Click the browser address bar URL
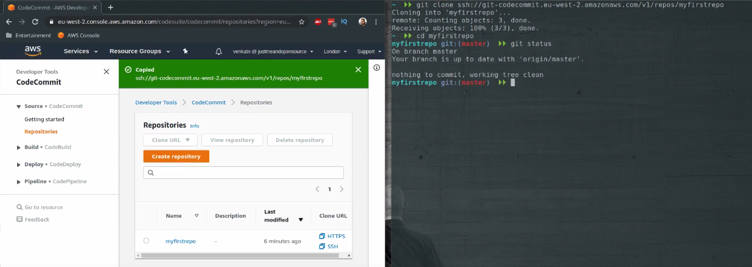This screenshot has height=267, width=752. coord(175,22)
